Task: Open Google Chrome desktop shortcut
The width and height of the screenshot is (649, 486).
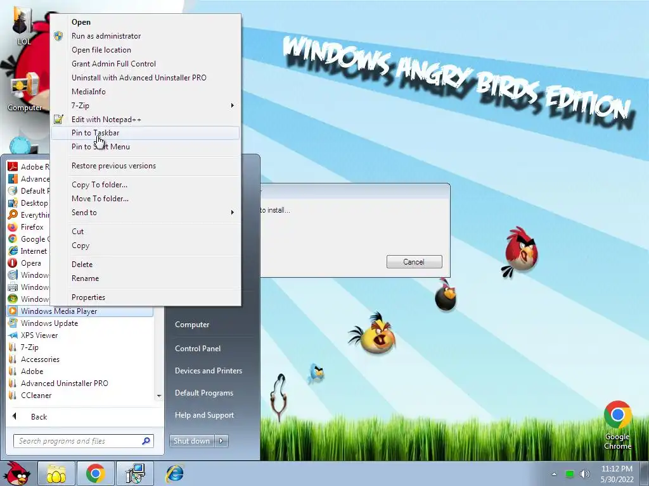Action: click(x=617, y=425)
